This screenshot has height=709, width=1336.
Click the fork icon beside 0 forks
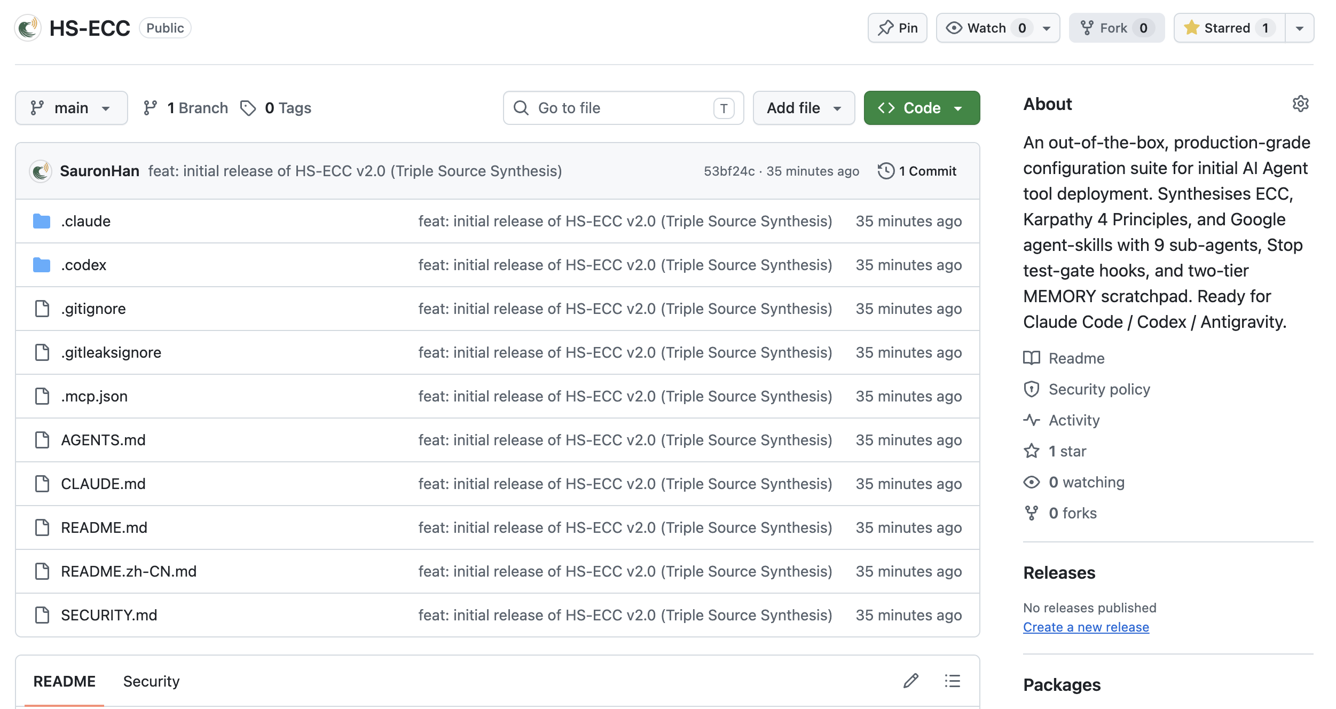(1032, 513)
